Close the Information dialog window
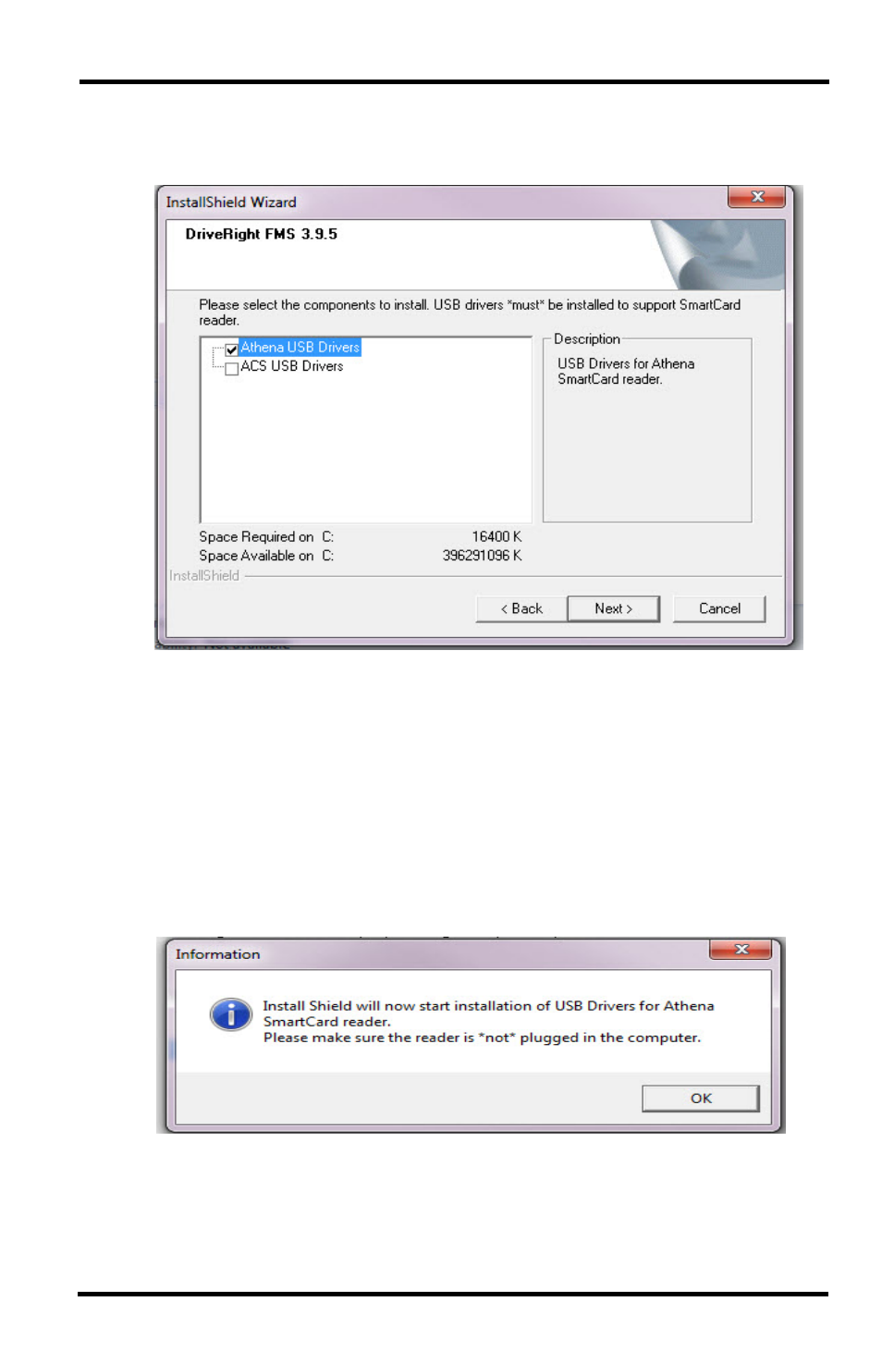Screen dimensions: 882x1363 coord(741,950)
